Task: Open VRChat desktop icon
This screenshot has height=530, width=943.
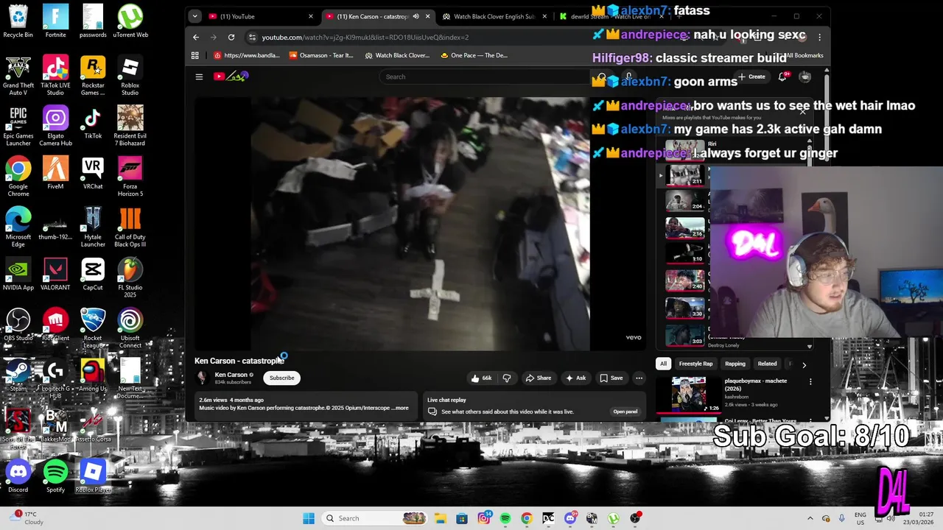Action: tap(93, 173)
